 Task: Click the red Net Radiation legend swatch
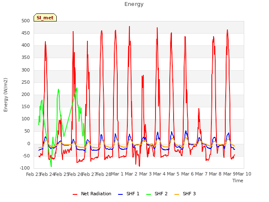75,194
